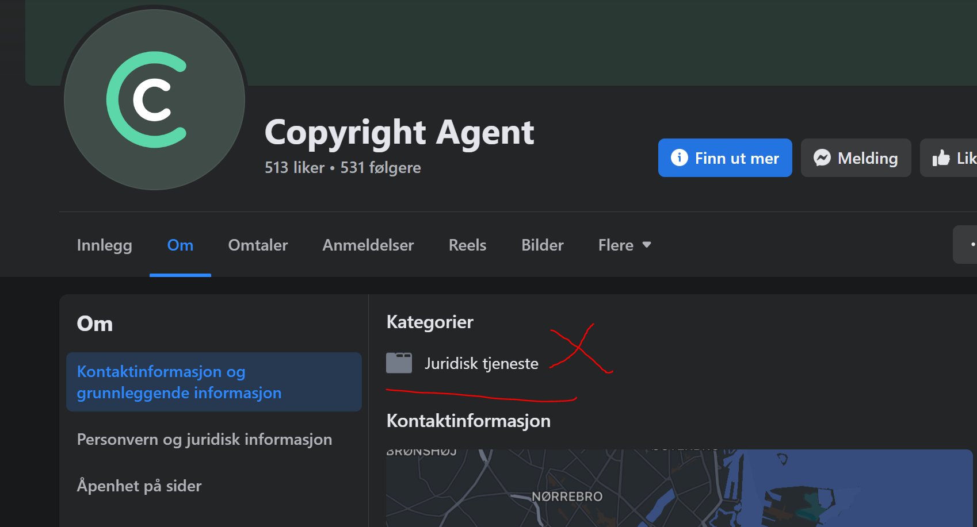Click the Kontaktinformasjon heading
The image size is (977, 527).
tap(468, 421)
